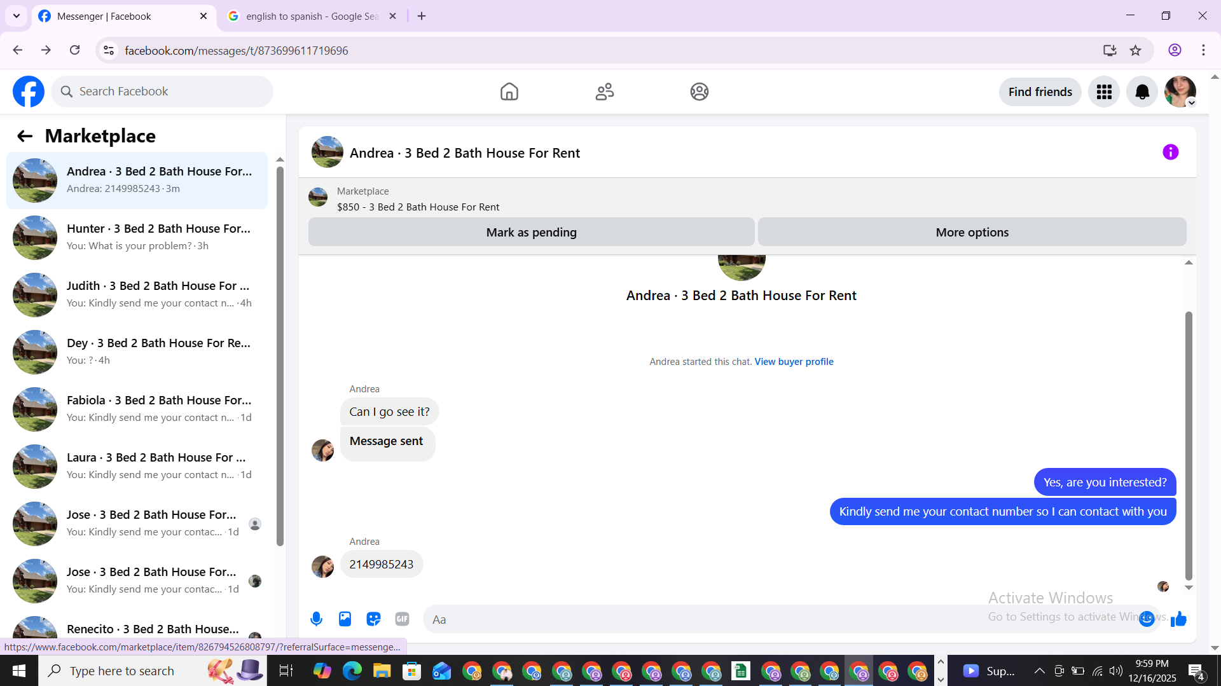
Task: Click the chat header listing thumbnail
Action: (328, 152)
